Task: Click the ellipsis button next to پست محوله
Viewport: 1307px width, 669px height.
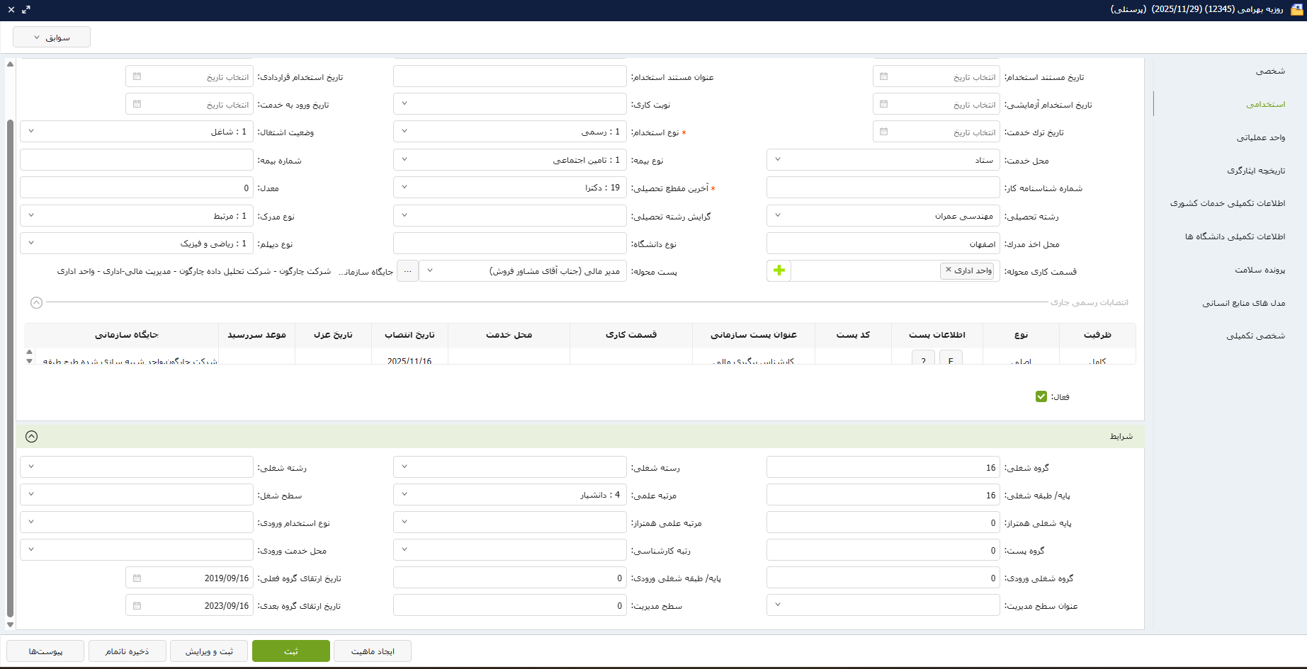Action: [407, 271]
